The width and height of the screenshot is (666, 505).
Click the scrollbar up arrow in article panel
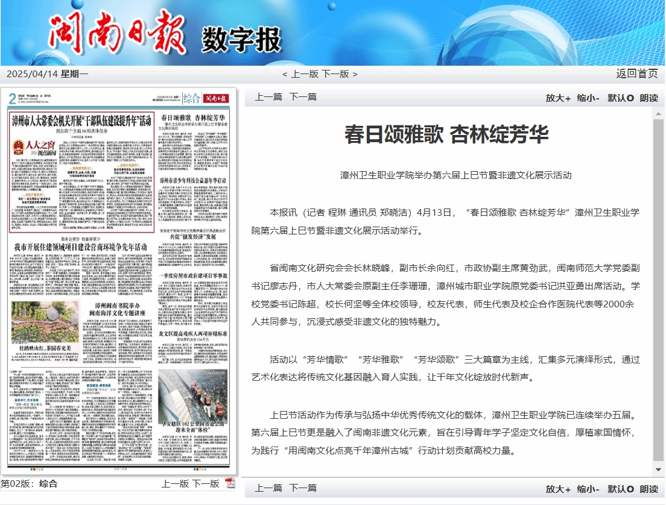pyautogui.click(x=658, y=114)
